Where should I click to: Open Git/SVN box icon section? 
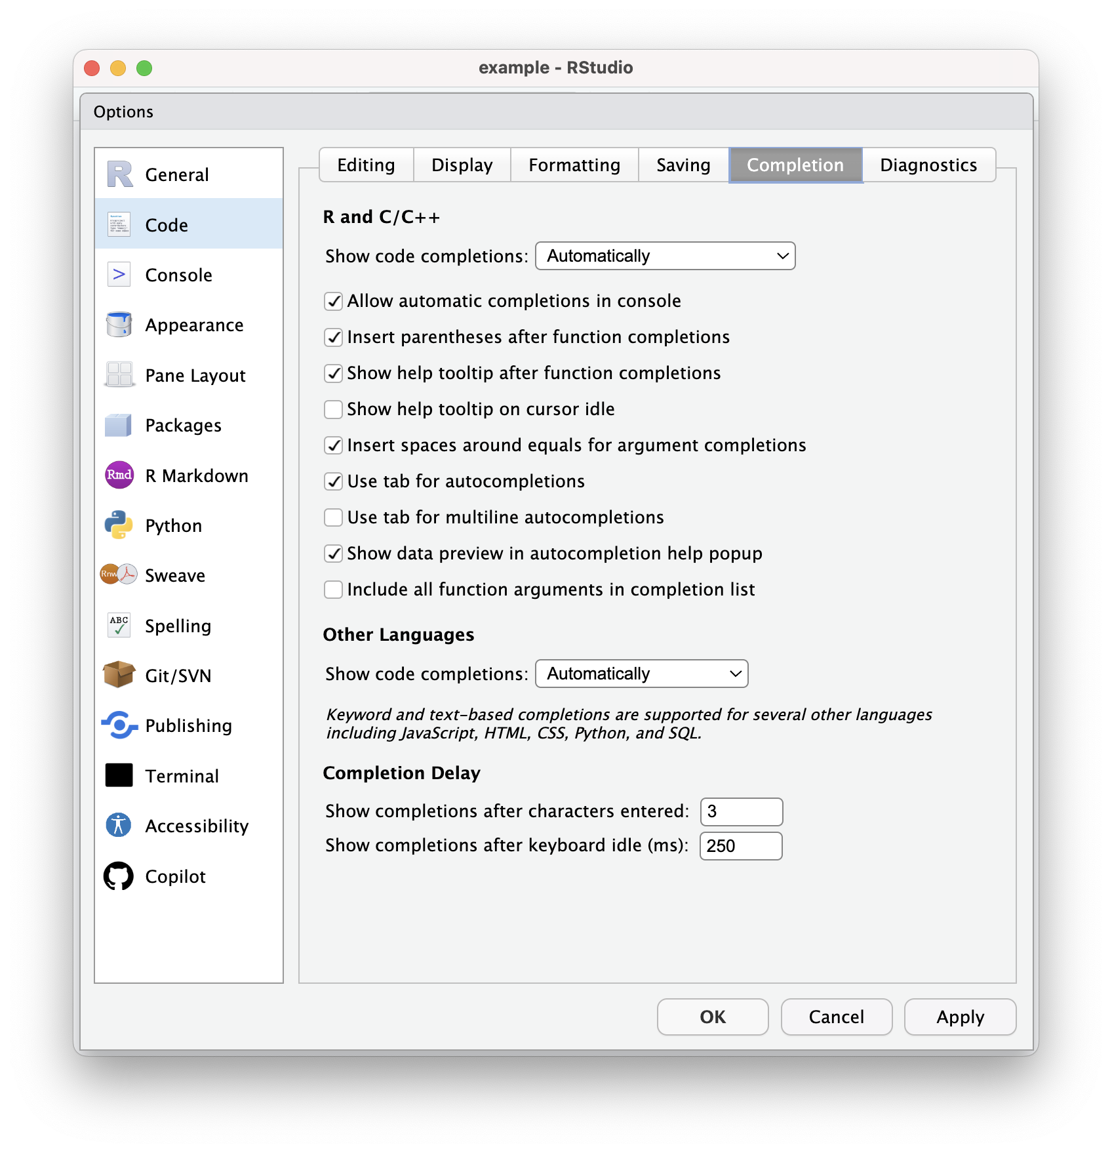click(x=119, y=675)
